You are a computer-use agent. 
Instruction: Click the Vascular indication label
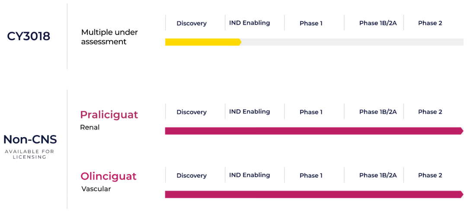(96, 189)
